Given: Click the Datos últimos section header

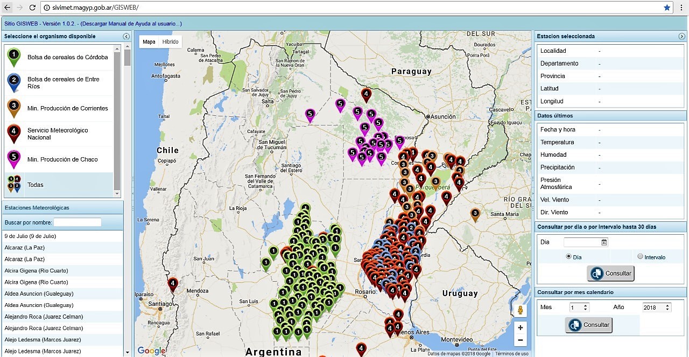Looking at the screenshot, I should (611, 116).
